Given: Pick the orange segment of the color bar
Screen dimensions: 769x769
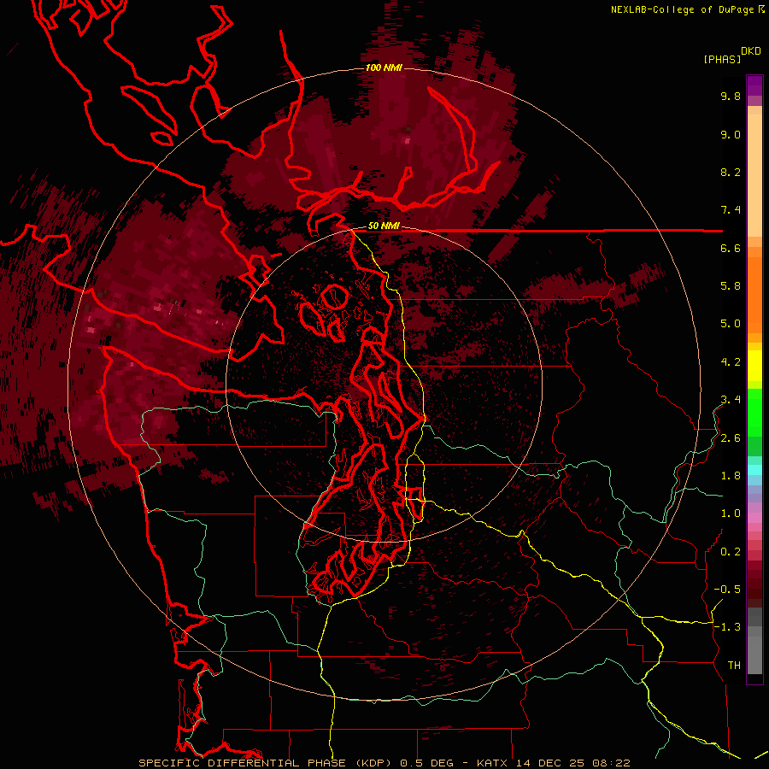Looking at the screenshot, I should 754,294.
